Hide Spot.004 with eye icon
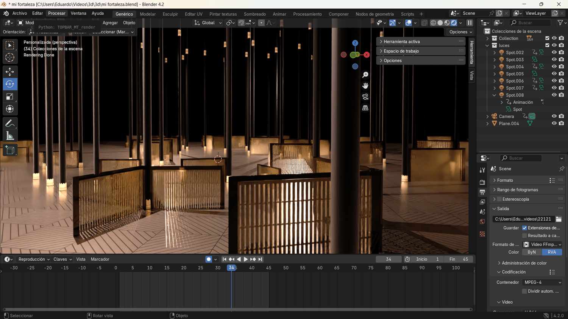 554,67
